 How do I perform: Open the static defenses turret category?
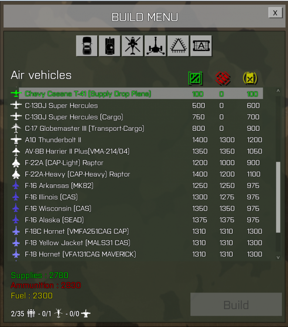155,46
